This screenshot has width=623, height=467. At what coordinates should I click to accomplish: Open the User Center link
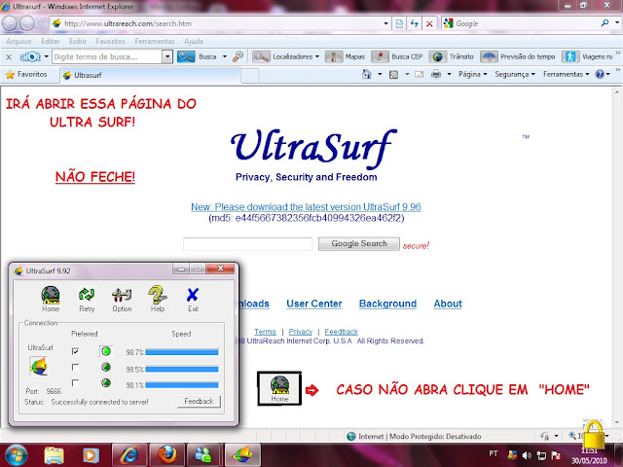pyautogui.click(x=314, y=304)
